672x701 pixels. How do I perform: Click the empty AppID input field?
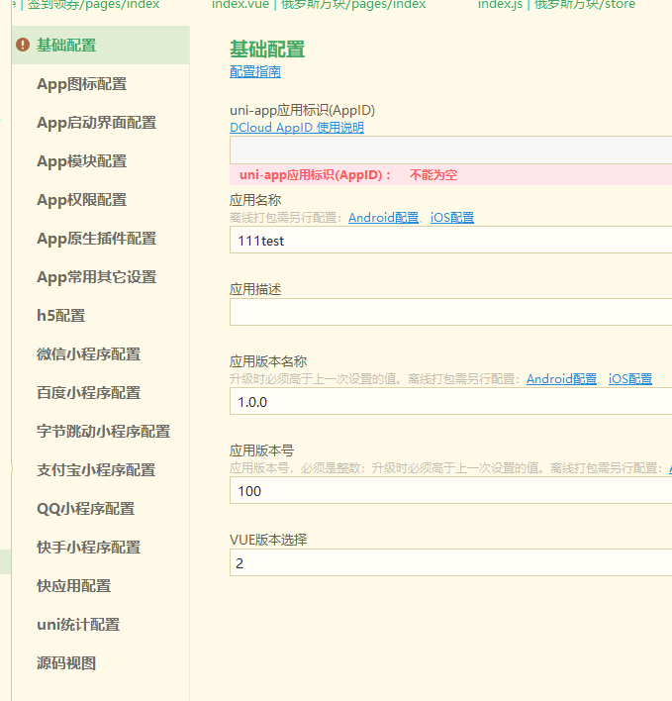coord(451,150)
